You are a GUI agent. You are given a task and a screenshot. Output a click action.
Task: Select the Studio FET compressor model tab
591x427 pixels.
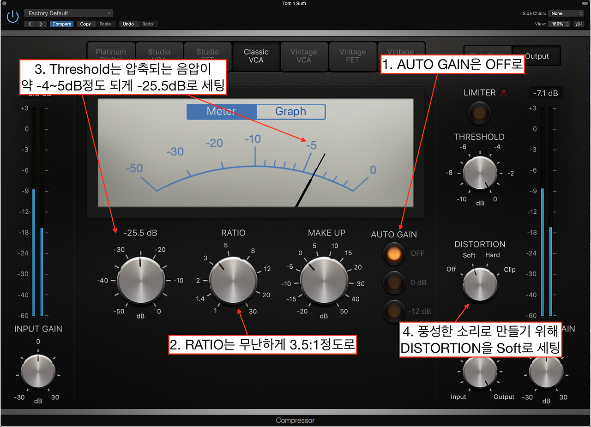(x=208, y=56)
